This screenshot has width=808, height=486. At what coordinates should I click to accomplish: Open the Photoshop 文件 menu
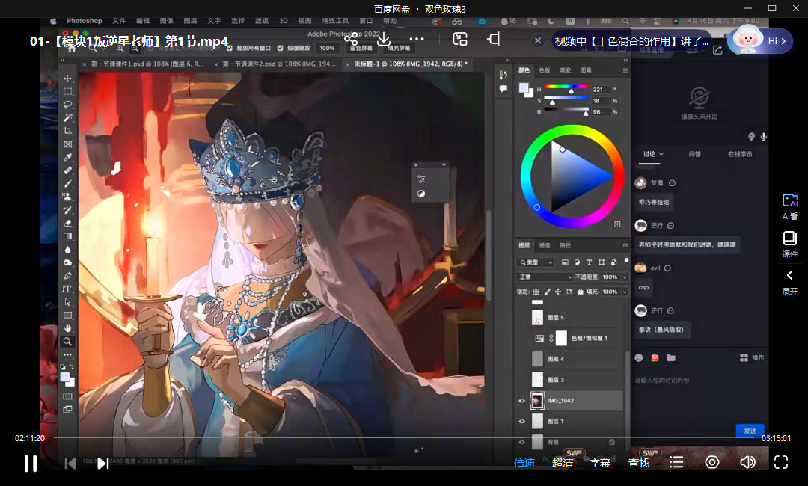pos(119,21)
